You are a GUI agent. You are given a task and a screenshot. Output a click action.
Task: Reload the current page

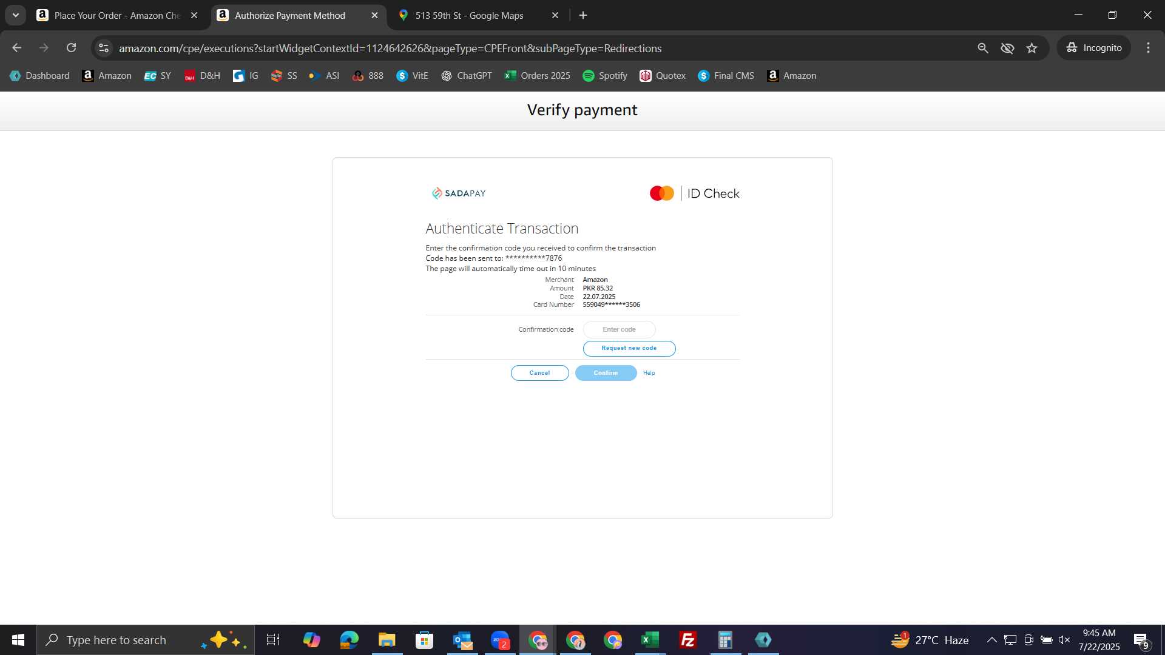pos(71,48)
